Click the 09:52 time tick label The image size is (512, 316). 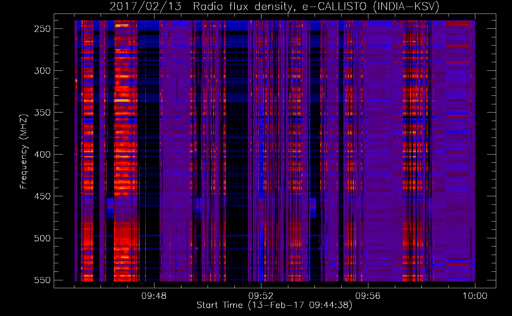point(261,296)
